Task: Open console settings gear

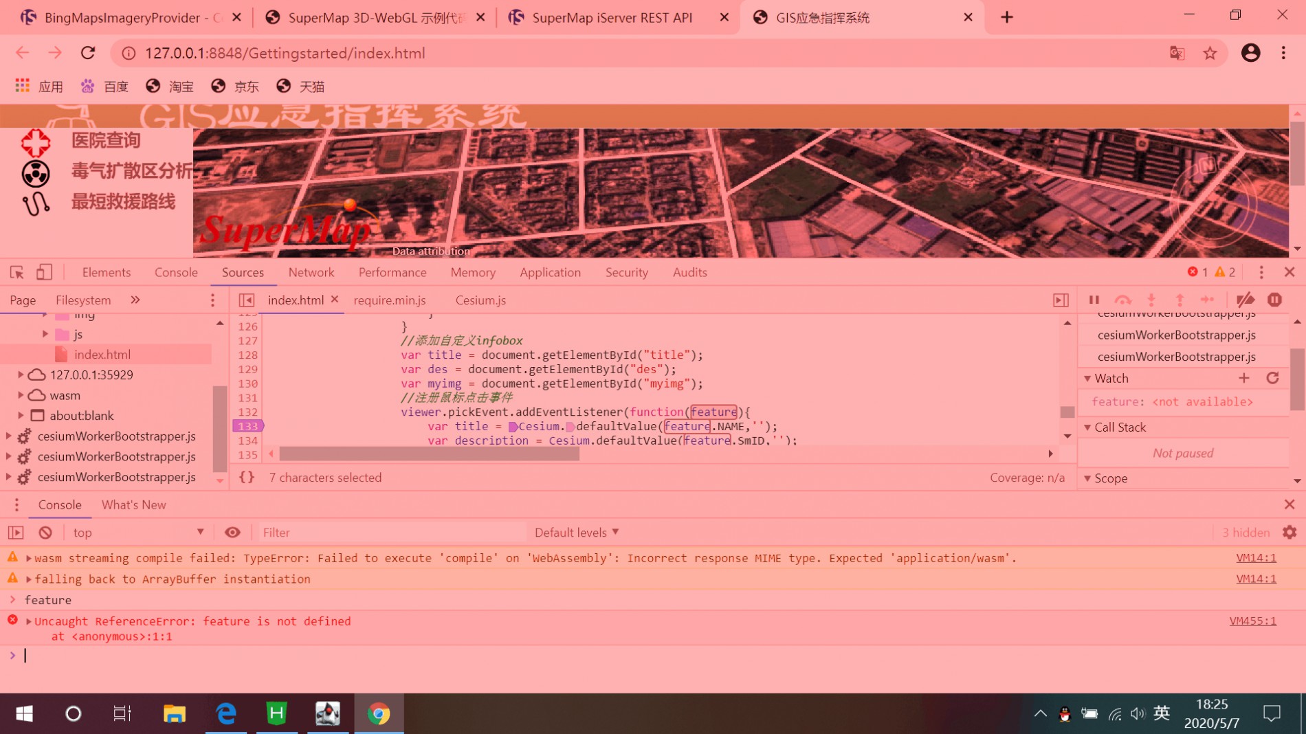Action: coord(1290,533)
